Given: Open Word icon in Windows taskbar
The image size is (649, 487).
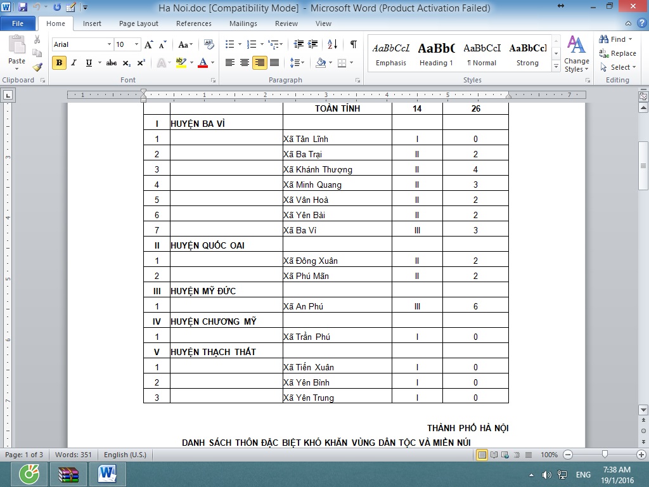Looking at the screenshot, I should tap(107, 474).
